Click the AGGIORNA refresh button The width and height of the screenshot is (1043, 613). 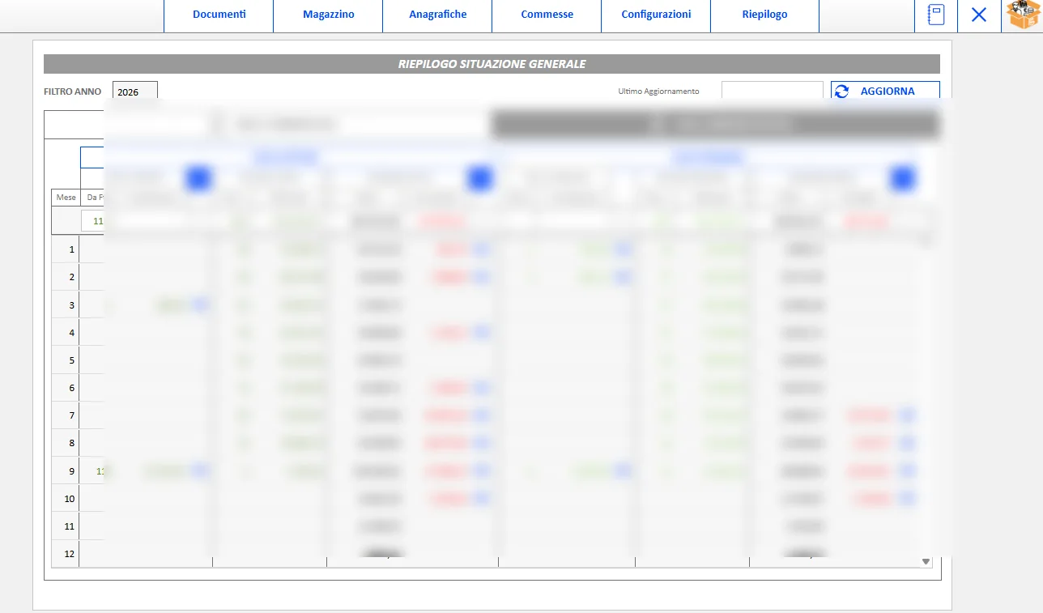pyautogui.click(x=885, y=92)
